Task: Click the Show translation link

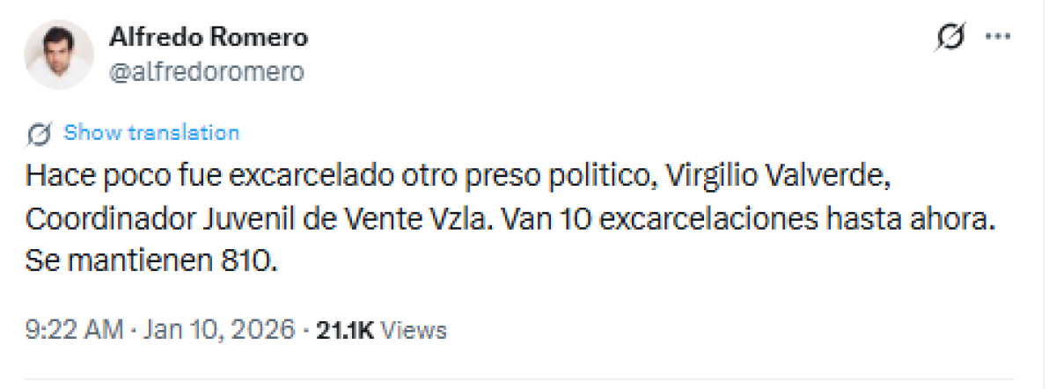Action: [x=151, y=133]
